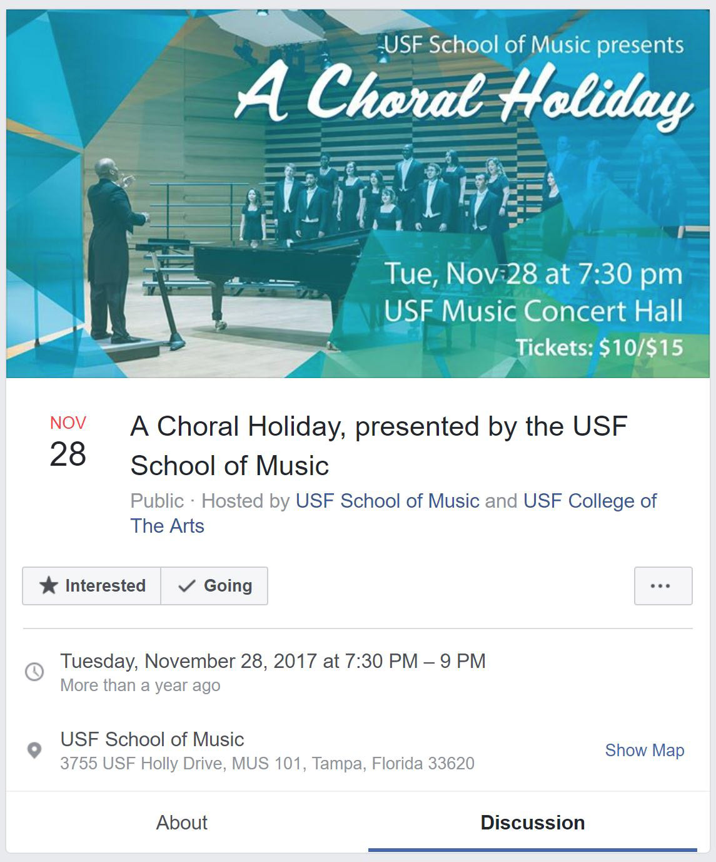Switch to the About tab
The image size is (716, 862).
pos(181,822)
